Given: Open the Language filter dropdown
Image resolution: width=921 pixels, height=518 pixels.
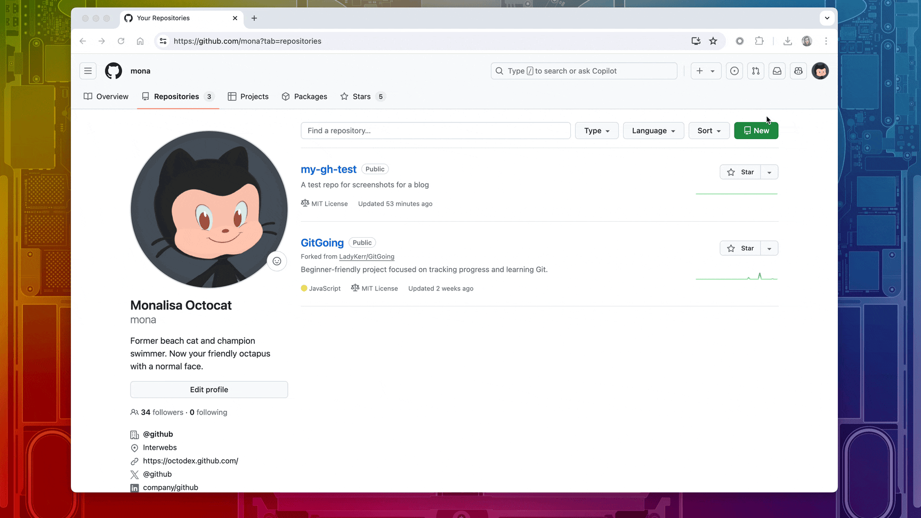Looking at the screenshot, I should tap(653, 131).
